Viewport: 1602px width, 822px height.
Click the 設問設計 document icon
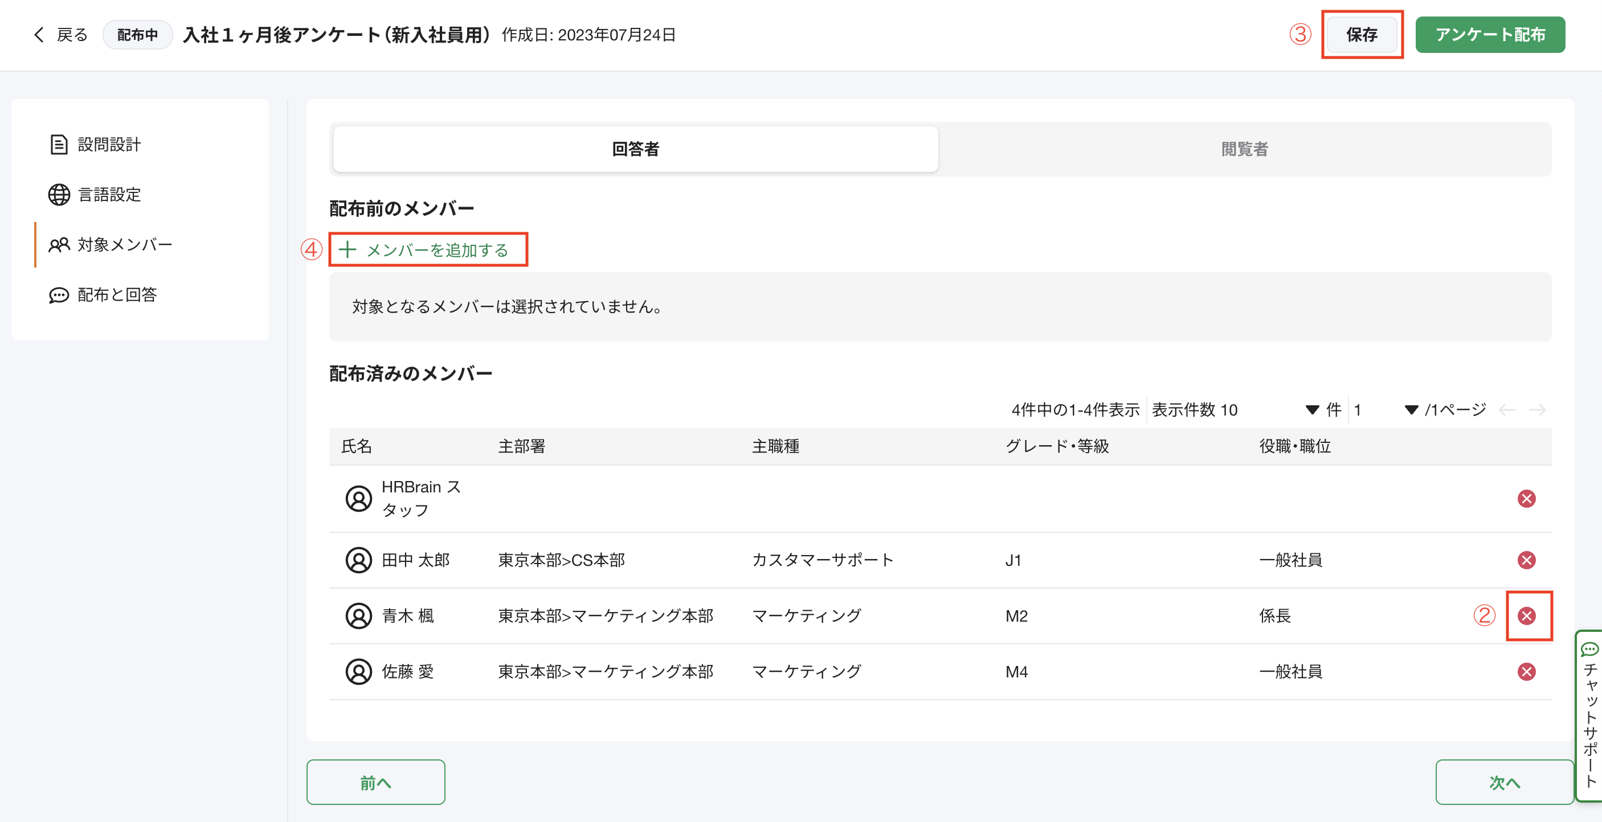59,145
